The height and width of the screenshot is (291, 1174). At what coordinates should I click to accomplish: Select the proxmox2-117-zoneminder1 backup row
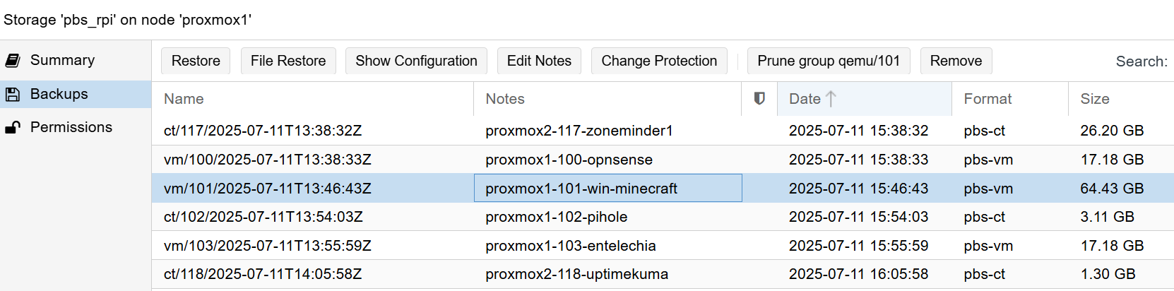click(663, 131)
